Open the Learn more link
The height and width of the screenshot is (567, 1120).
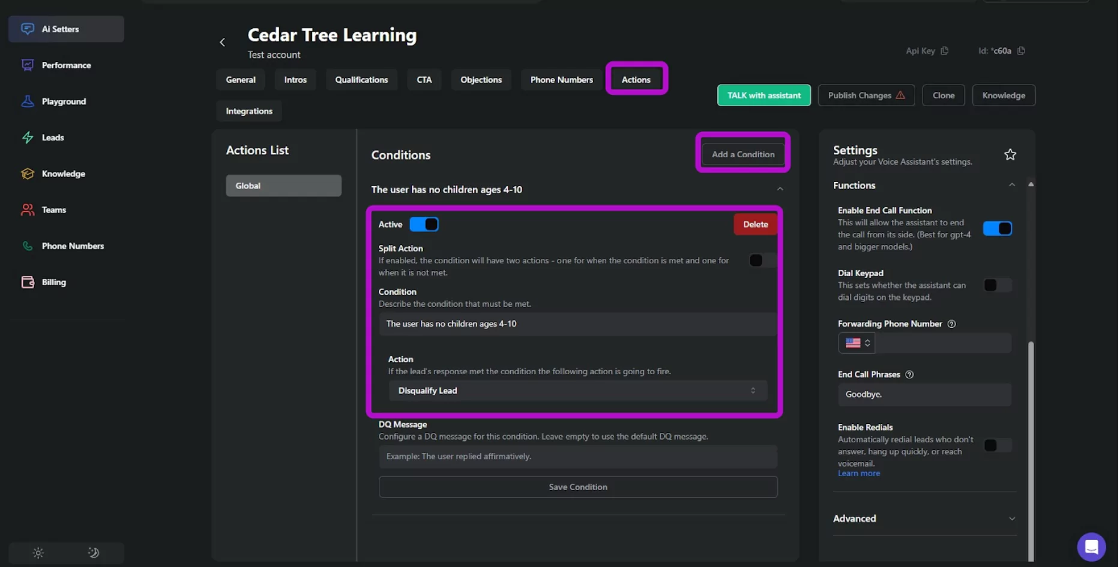(859, 473)
